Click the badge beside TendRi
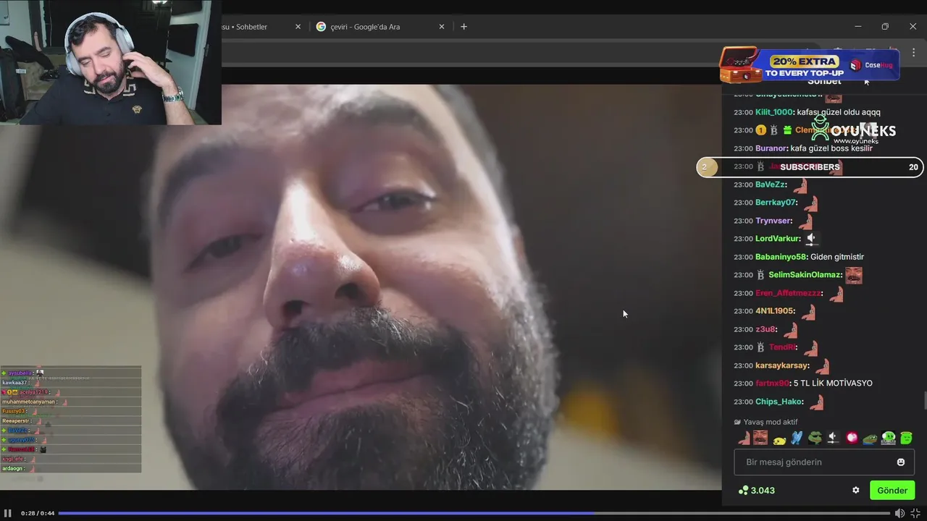 pos(760,347)
